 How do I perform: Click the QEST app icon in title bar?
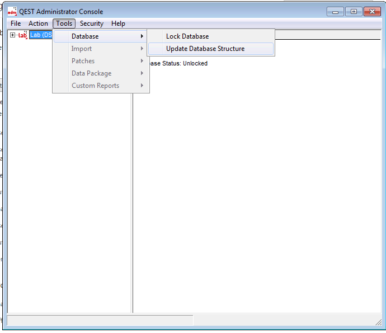(12, 12)
